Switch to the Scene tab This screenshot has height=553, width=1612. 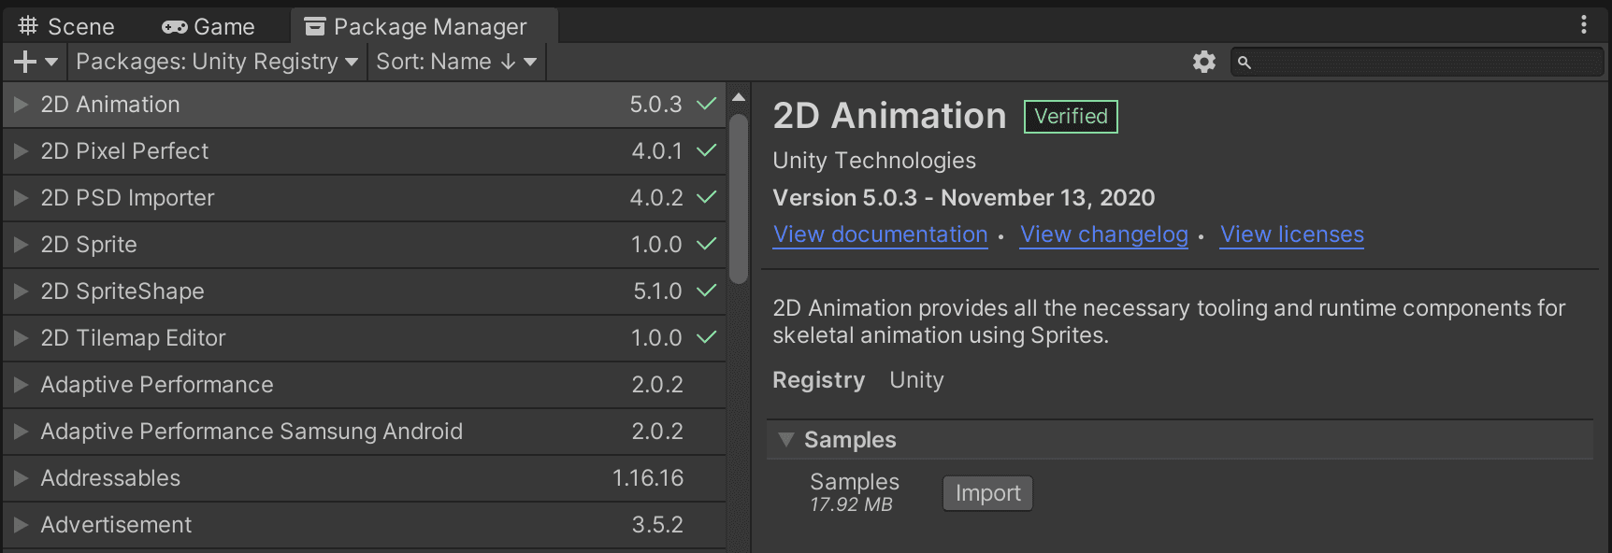point(66,26)
